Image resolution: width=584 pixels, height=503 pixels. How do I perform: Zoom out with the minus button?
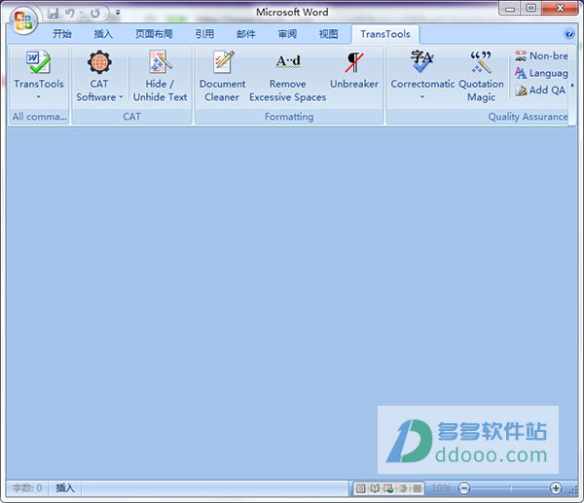(464, 488)
